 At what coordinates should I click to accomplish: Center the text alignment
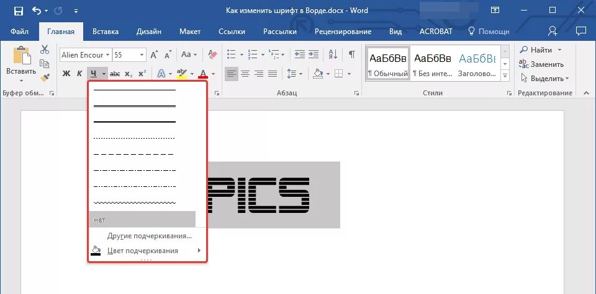tap(245, 74)
